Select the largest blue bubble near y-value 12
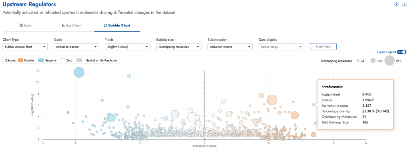 point(79,72)
